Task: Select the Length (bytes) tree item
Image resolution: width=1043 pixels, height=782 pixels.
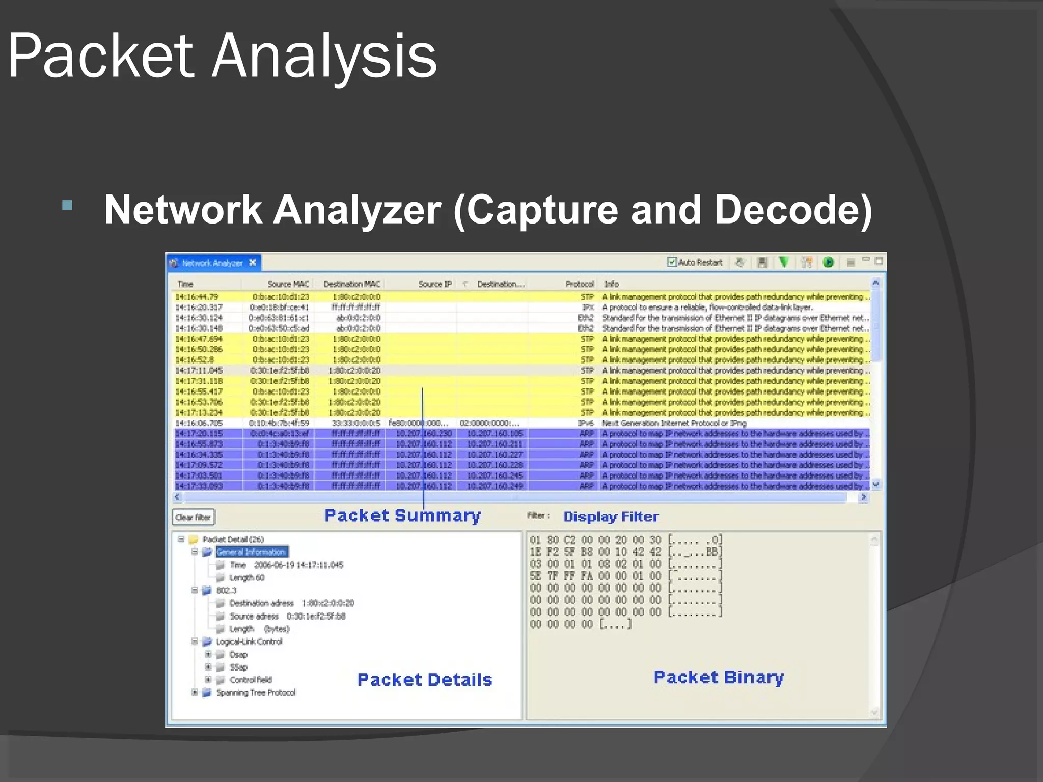Action: [x=259, y=629]
